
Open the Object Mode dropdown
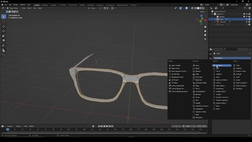point(13,8)
